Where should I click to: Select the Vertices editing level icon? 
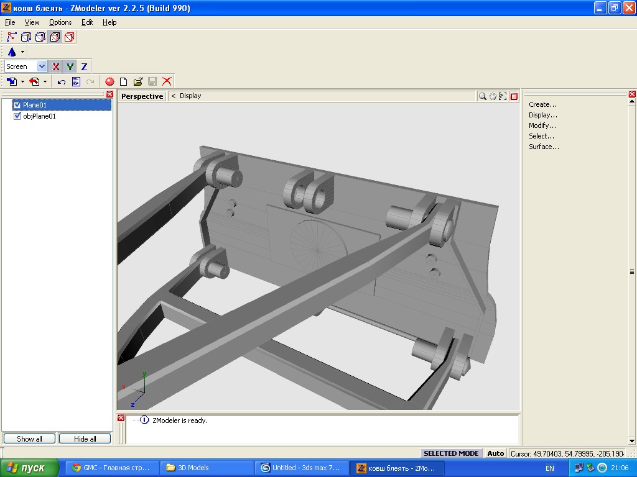11,37
